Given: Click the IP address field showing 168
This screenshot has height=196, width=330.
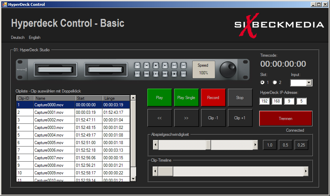Looking at the screenshot, I should click(277, 101).
